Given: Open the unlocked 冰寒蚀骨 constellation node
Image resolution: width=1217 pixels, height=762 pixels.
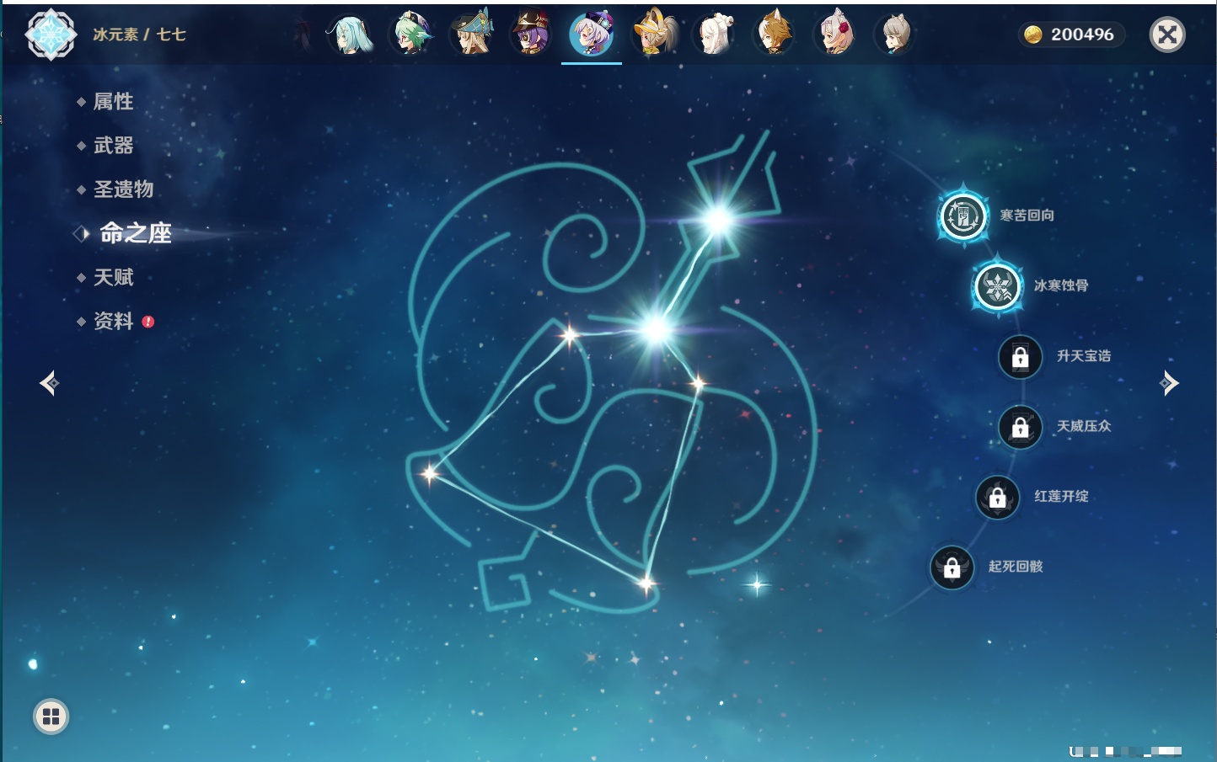Looking at the screenshot, I should 997,286.
